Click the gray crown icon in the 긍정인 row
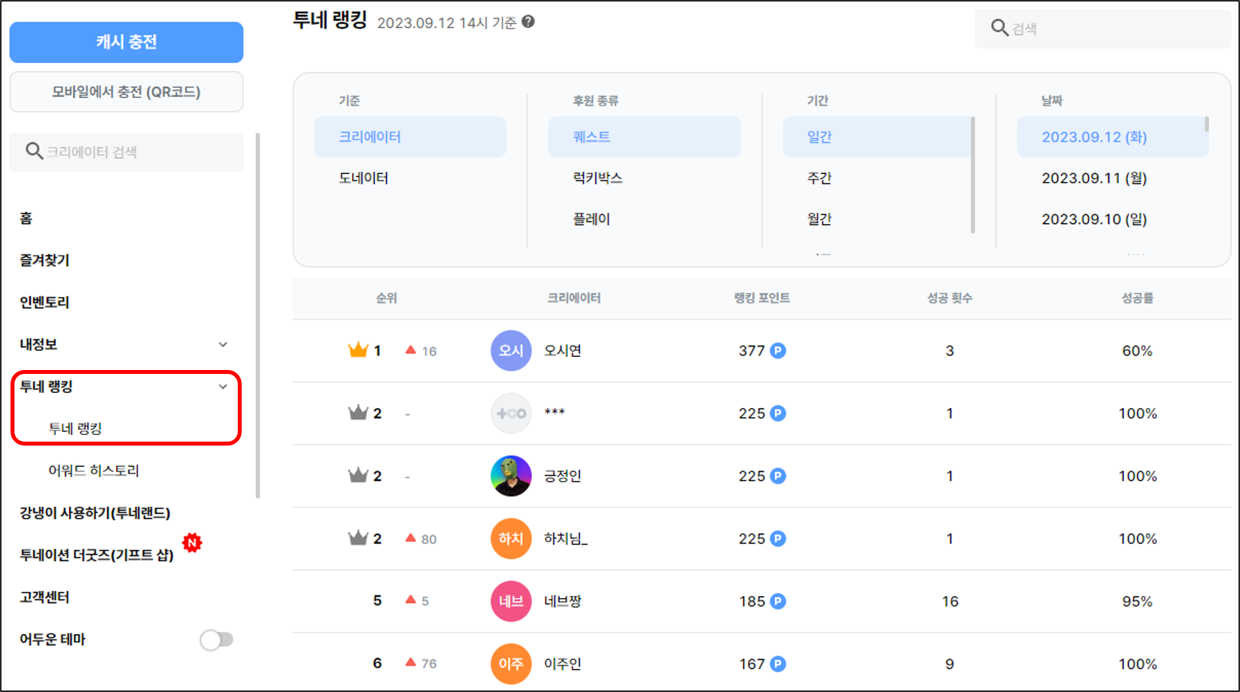 pyautogui.click(x=358, y=475)
